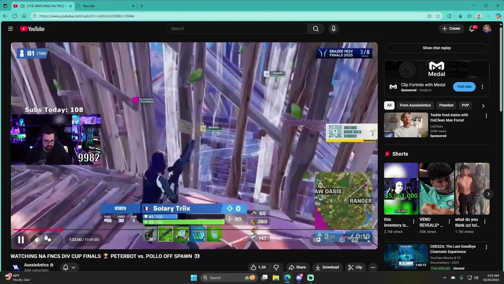The height and width of the screenshot is (284, 504).
Task: Open browser extensions puzzle icon
Action: click(x=449, y=16)
